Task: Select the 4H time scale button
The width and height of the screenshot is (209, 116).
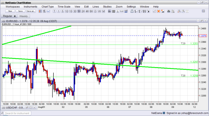Action: (x=87, y=11)
